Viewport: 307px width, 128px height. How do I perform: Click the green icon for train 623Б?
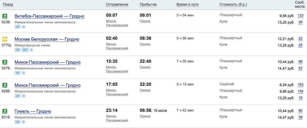[x=5, y=16]
